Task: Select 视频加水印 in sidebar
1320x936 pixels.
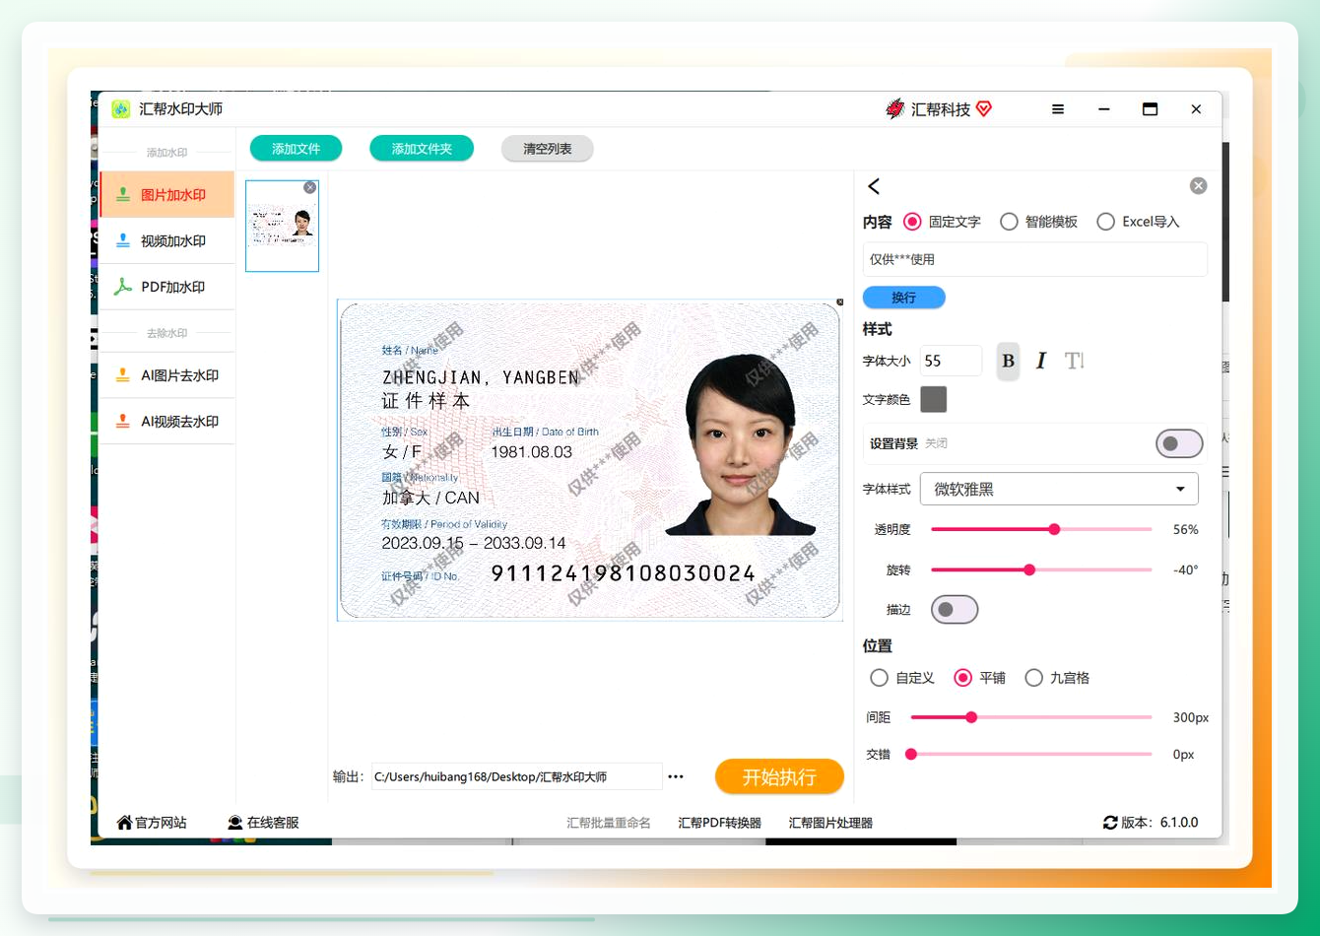Action: (x=167, y=240)
